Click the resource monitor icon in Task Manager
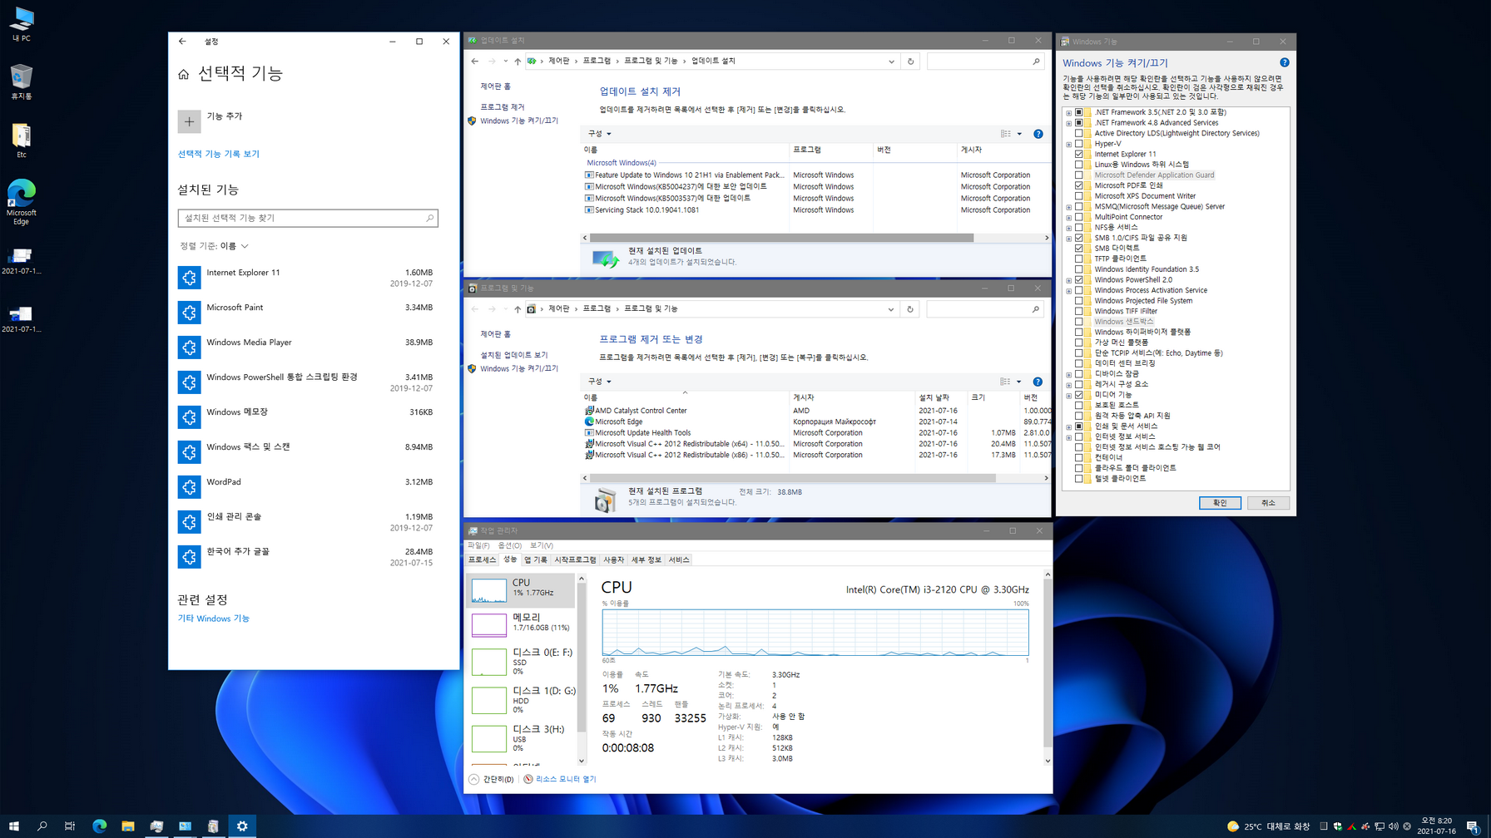The width and height of the screenshot is (1491, 838). point(528,779)
